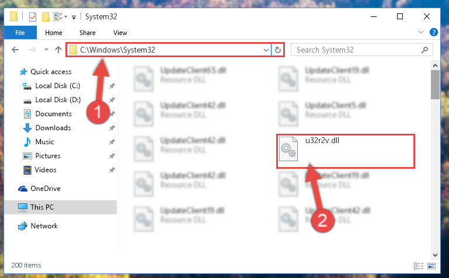Open Downloads in Quick access
The image size is (449, 278).
53,128
